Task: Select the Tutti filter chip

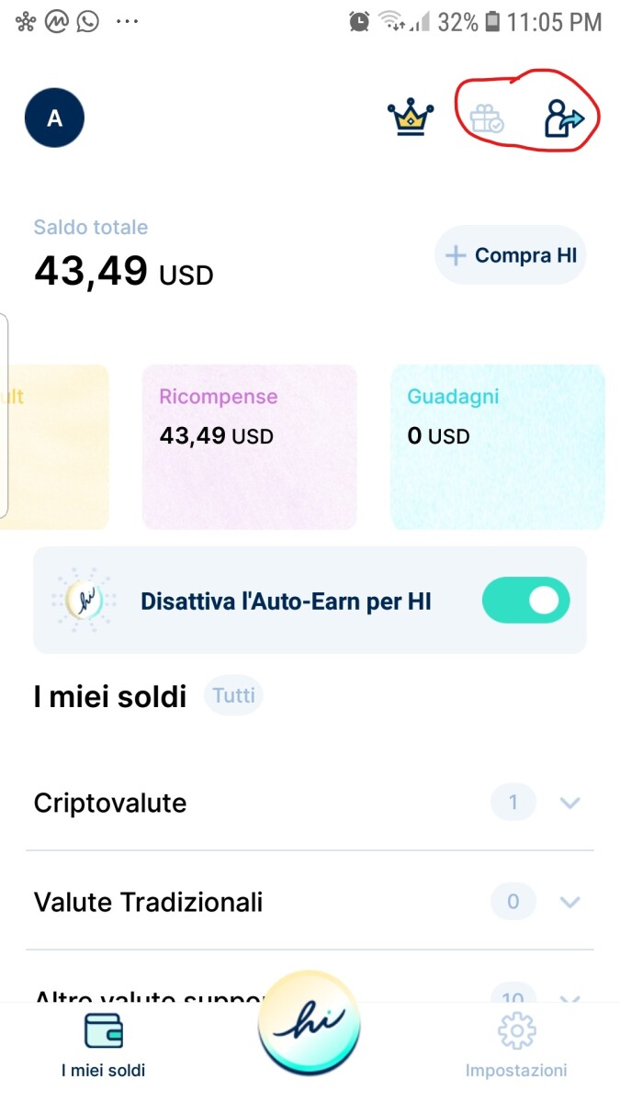Action: (233, 696)
